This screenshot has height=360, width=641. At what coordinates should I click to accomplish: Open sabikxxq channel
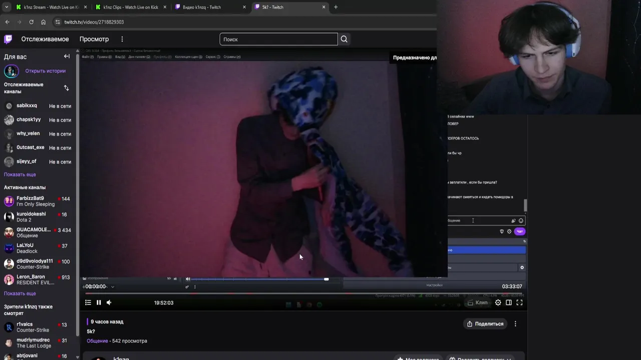[x=38, y=106]
